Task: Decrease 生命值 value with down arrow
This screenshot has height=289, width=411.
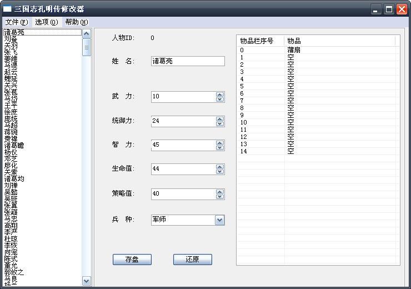Action: [x=220, y=172]
